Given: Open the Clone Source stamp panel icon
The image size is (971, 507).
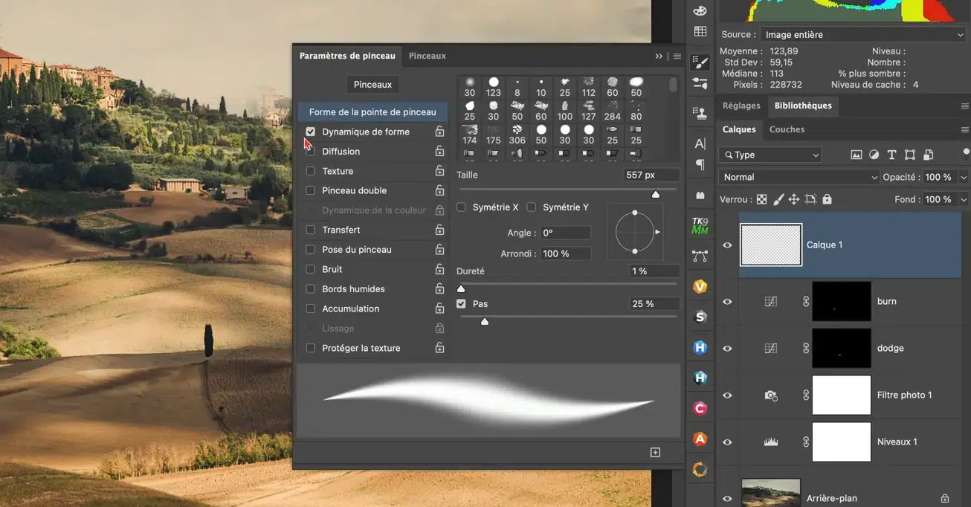Looking at the screenshot, I should (x=700, y=113).
